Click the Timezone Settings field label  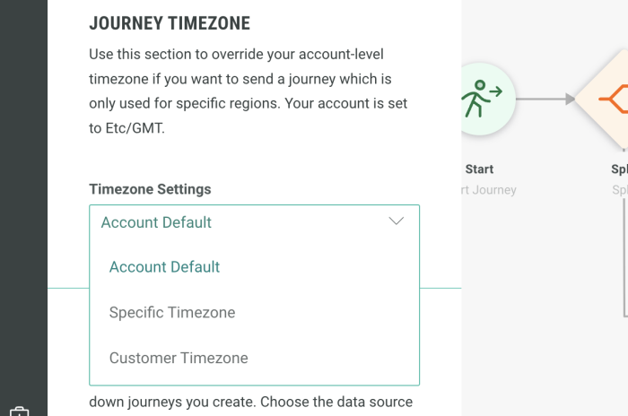click(x=150, y=189)
